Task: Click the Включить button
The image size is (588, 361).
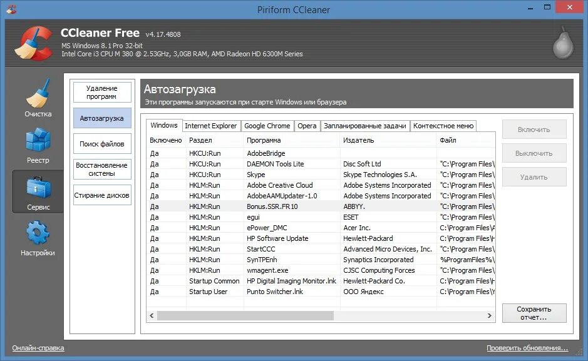Action: click(x=534, y=130)
